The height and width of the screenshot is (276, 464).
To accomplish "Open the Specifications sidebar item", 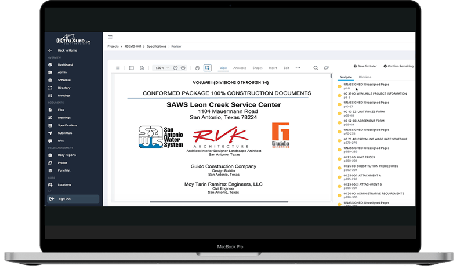I will 63,125.
